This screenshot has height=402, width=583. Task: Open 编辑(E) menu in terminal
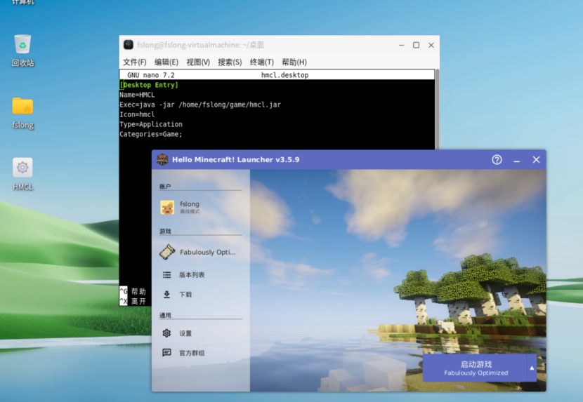(x=166, y=62)
